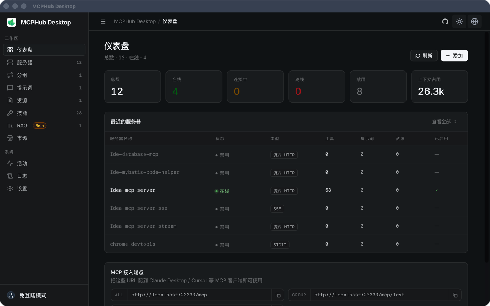Viewport: 490px width, 306px height.
Task: Click the plus icon in 添加 button
Action: [x=448, y=56]
